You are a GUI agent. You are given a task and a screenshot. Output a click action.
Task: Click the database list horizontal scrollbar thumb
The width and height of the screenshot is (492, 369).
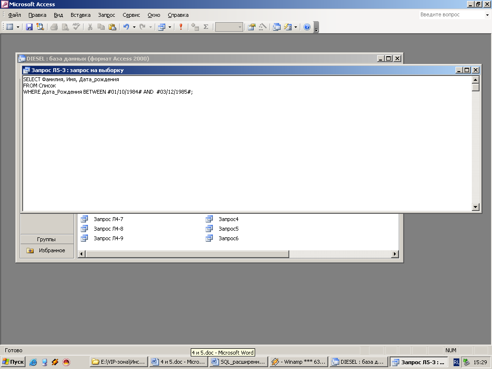pyautogui.click(x=187, y=254)
